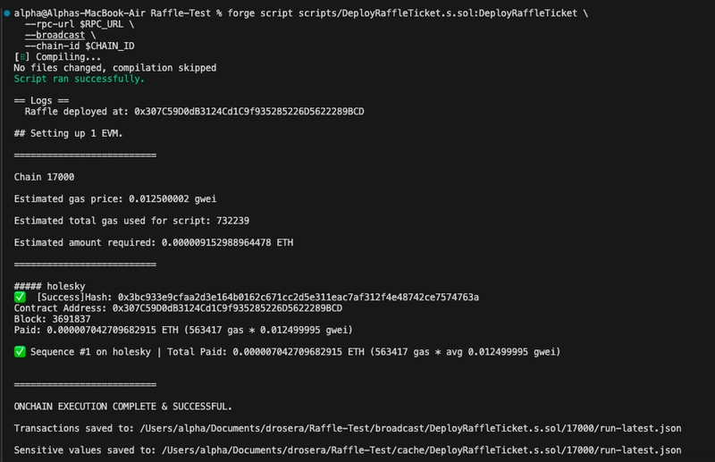Screen dimensions: 715x462
Task: Click the forge script command text
Action: click(x=408, y=13)
